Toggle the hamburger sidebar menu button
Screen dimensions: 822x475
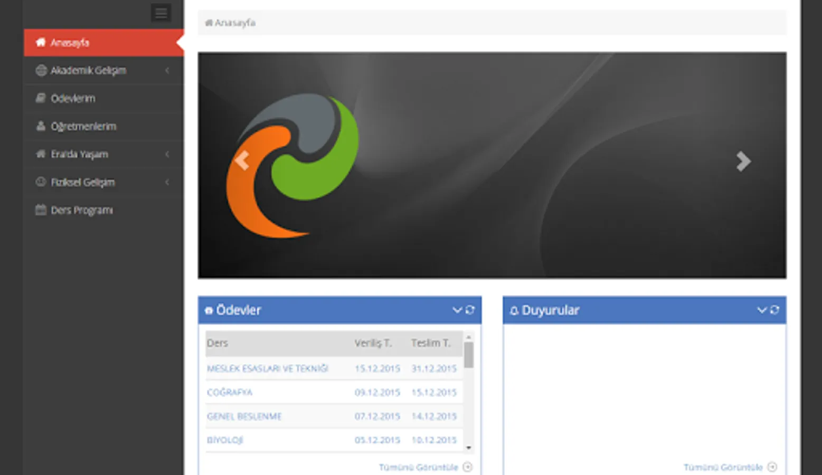pyautogui.click(x=161, y=13)
